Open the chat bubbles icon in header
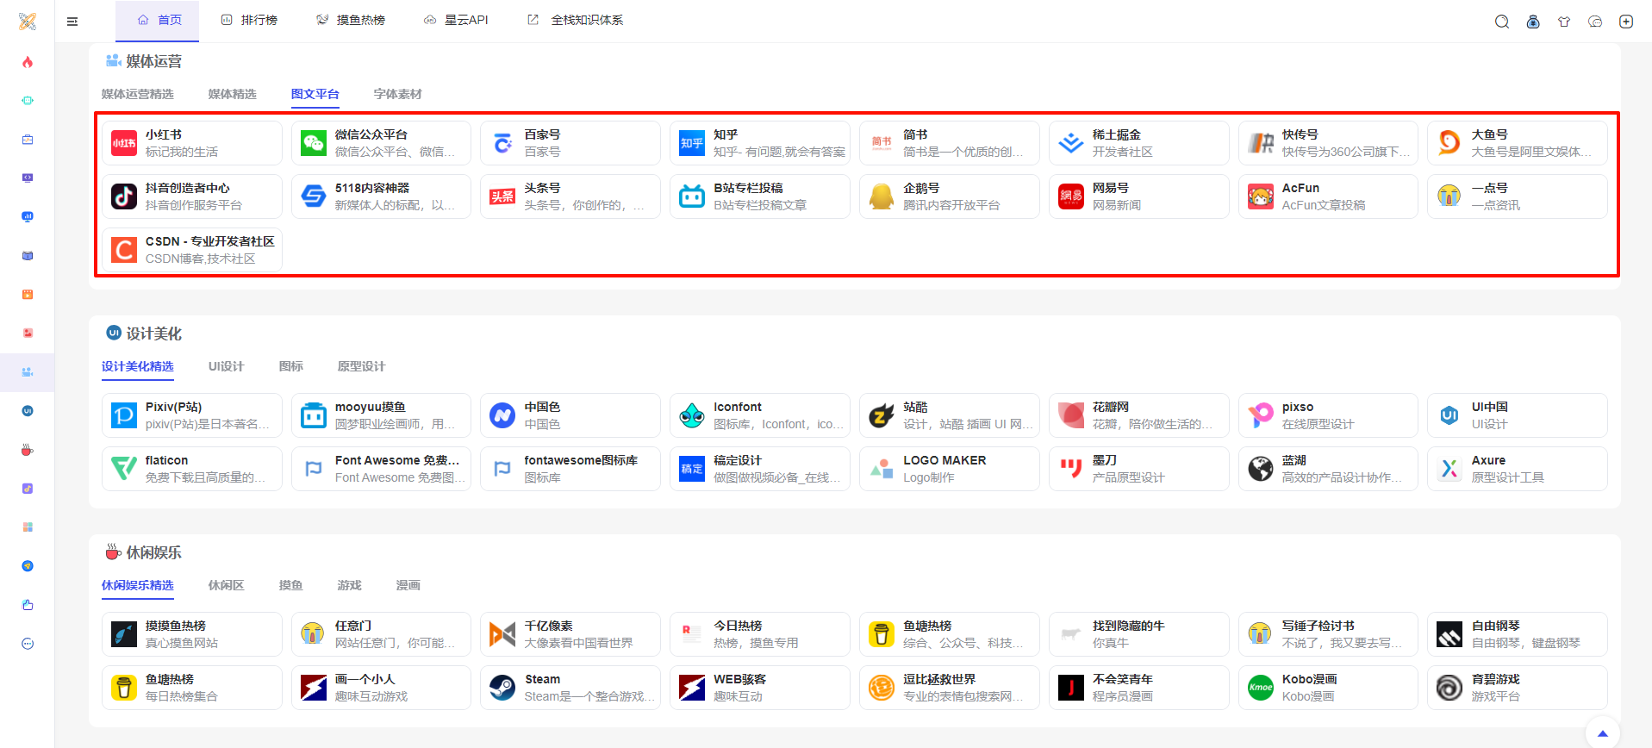 tap(1594, 22)
